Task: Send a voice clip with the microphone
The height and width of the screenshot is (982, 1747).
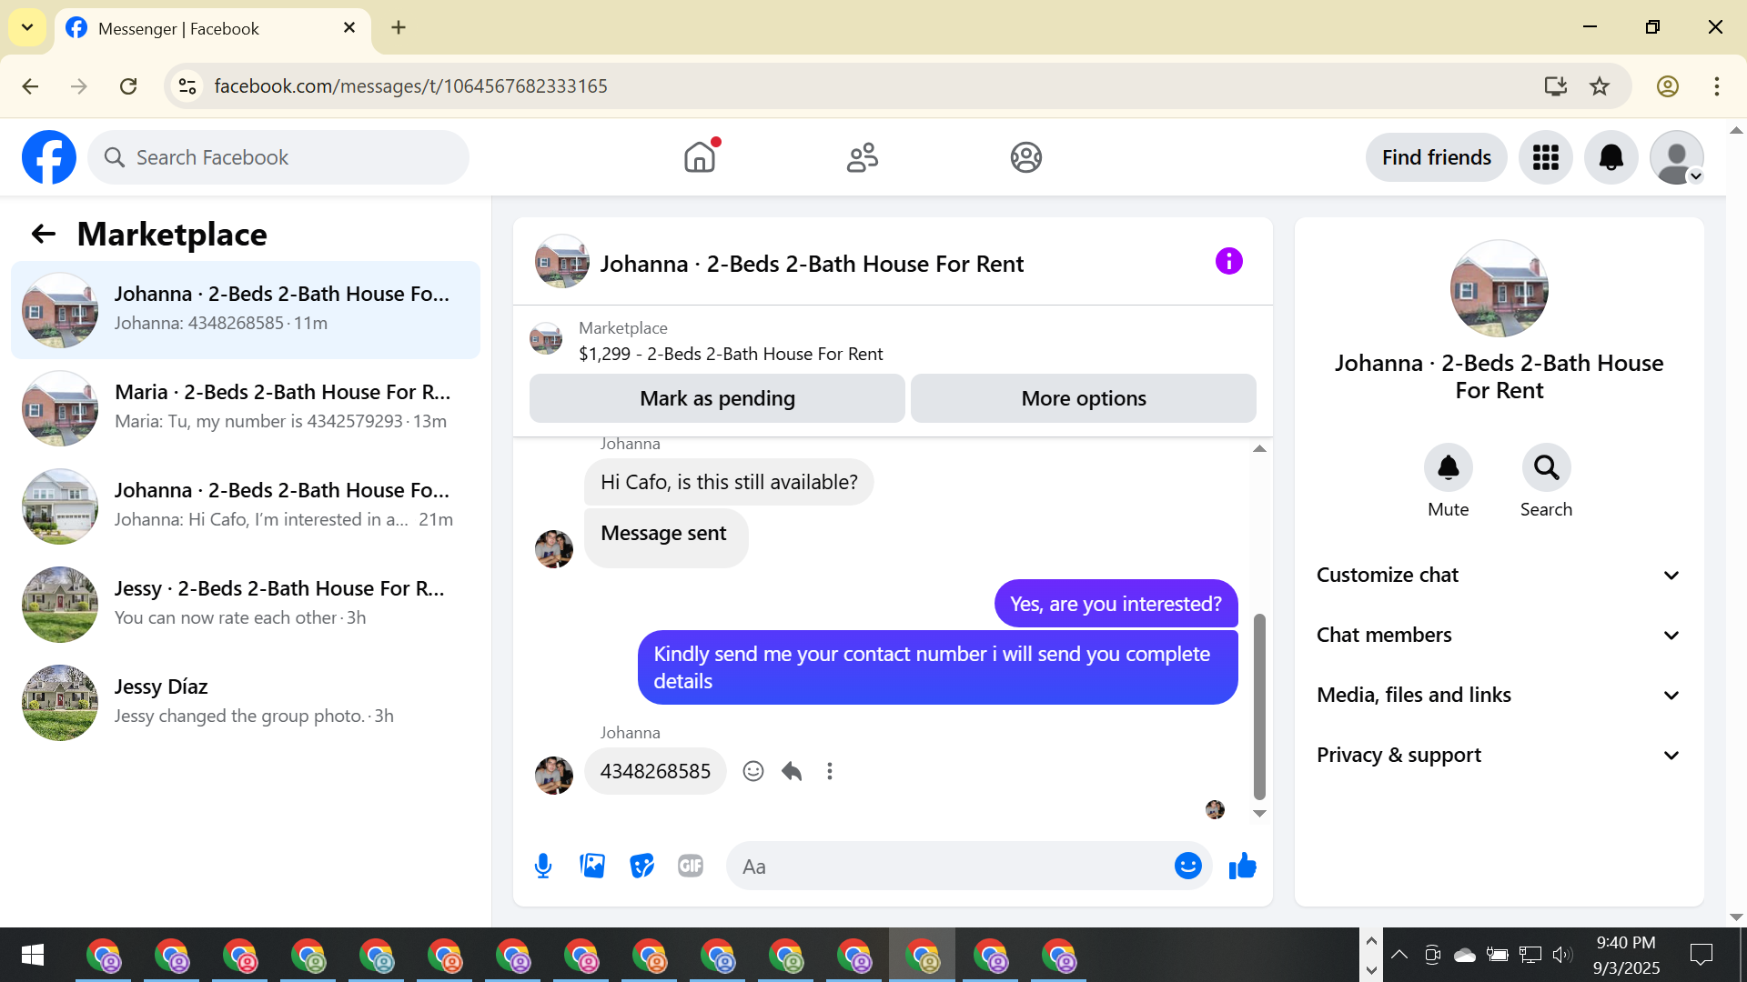Action: tap(543, 866)
